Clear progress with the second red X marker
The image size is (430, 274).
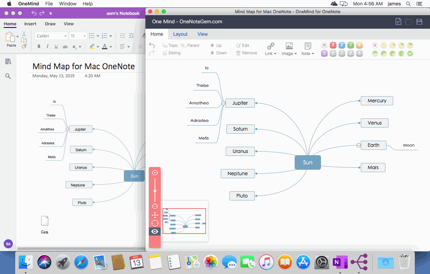tap(375, 45)
